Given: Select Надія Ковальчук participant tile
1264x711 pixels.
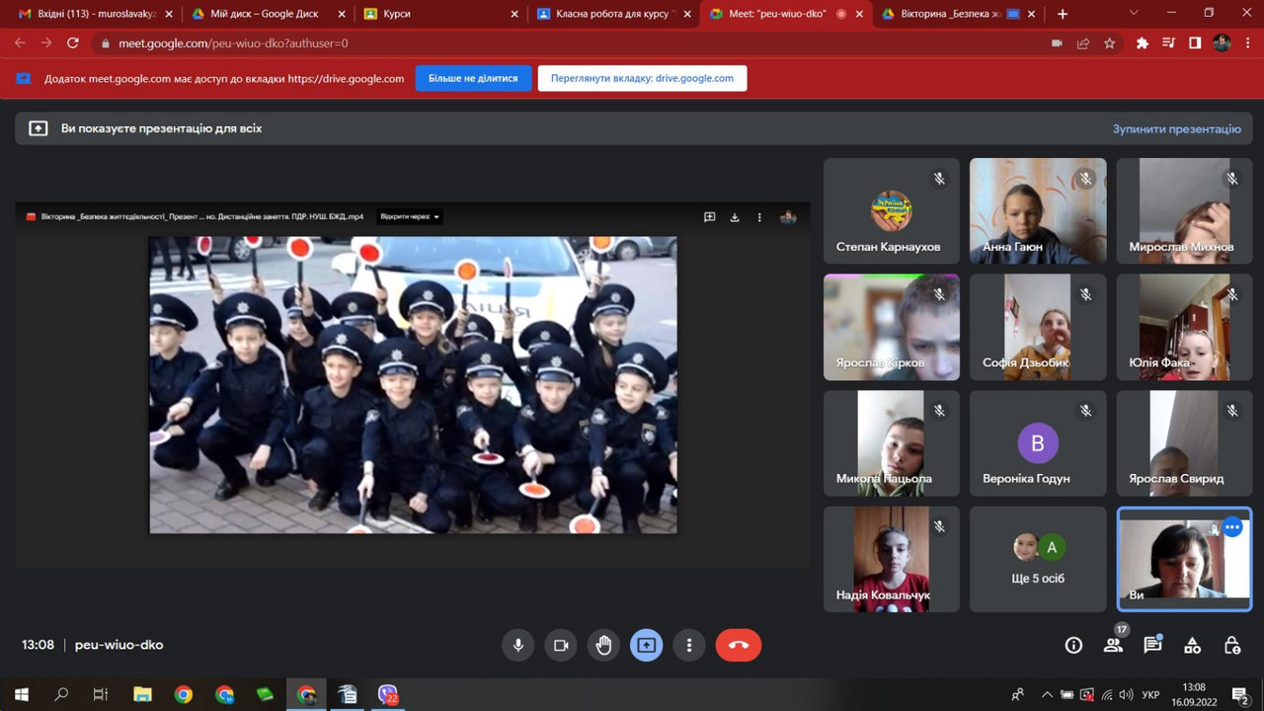Looking at the screenshot, I should pyautogui.click(x=892, y=559).
